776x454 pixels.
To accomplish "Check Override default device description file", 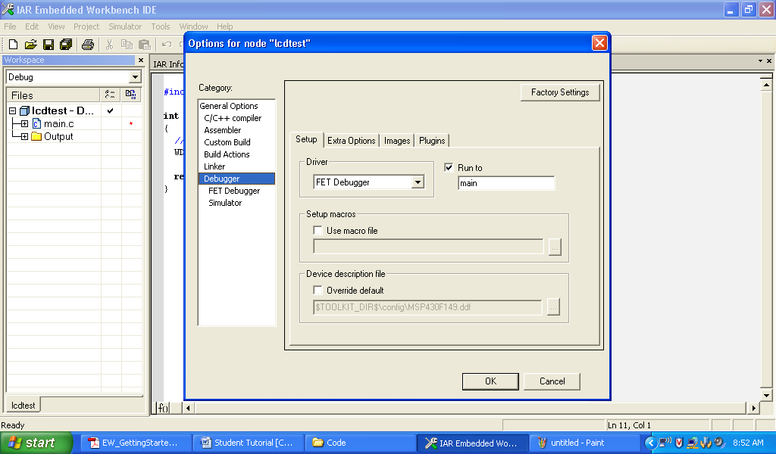I will click(x=318, y=290).
